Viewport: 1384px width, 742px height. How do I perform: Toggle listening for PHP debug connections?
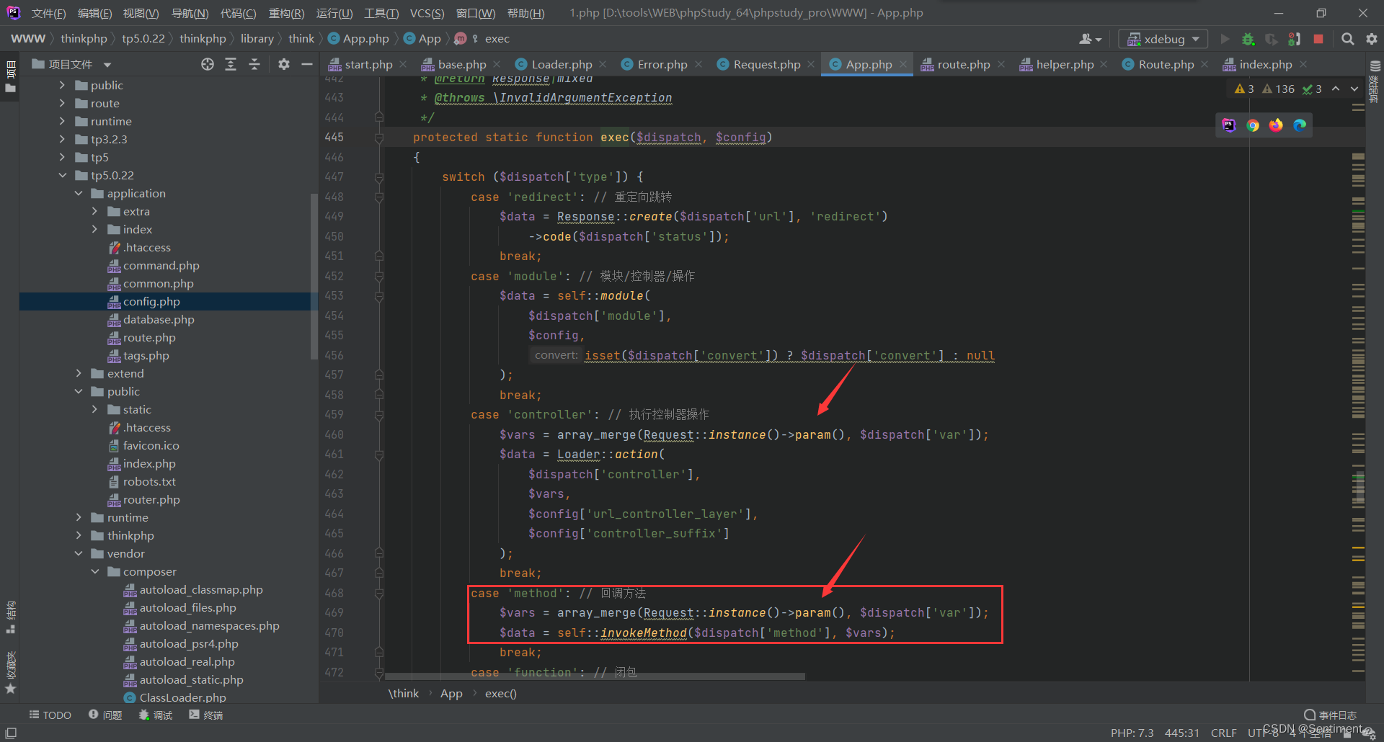click(1295, 39)
